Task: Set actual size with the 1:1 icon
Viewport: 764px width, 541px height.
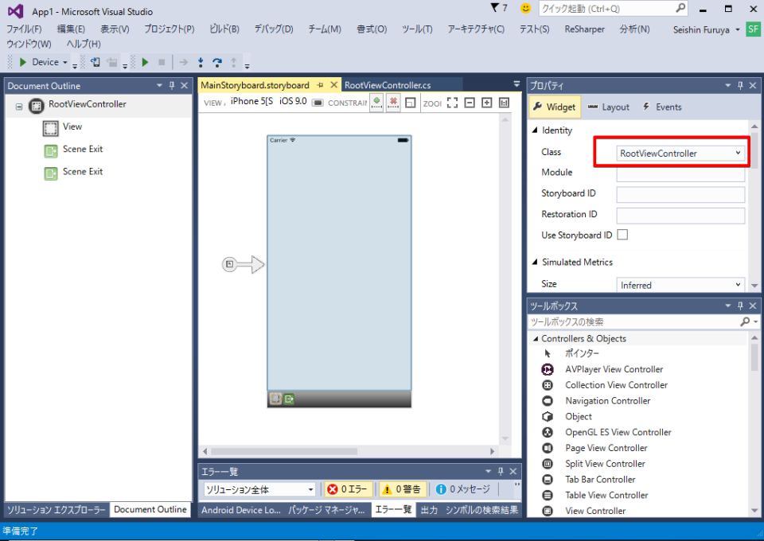Action: (504, 103)
